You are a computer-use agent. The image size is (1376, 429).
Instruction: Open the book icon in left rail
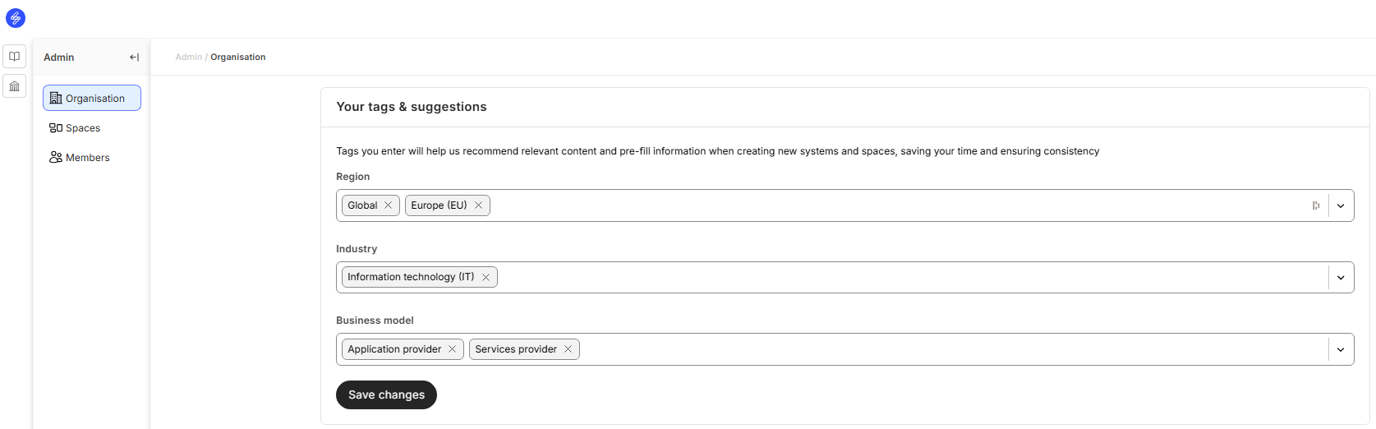click(x=15, y=57)
